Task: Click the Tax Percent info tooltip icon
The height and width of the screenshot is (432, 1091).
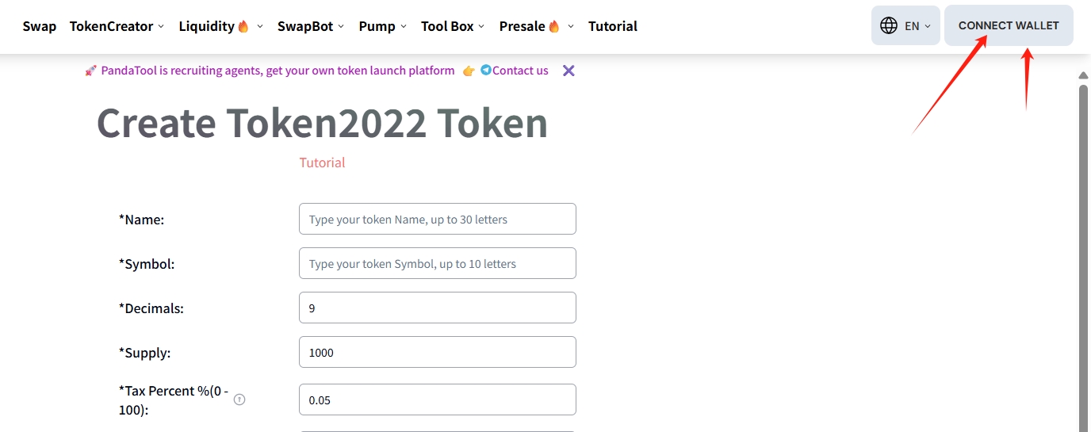Action: [239, 400]
